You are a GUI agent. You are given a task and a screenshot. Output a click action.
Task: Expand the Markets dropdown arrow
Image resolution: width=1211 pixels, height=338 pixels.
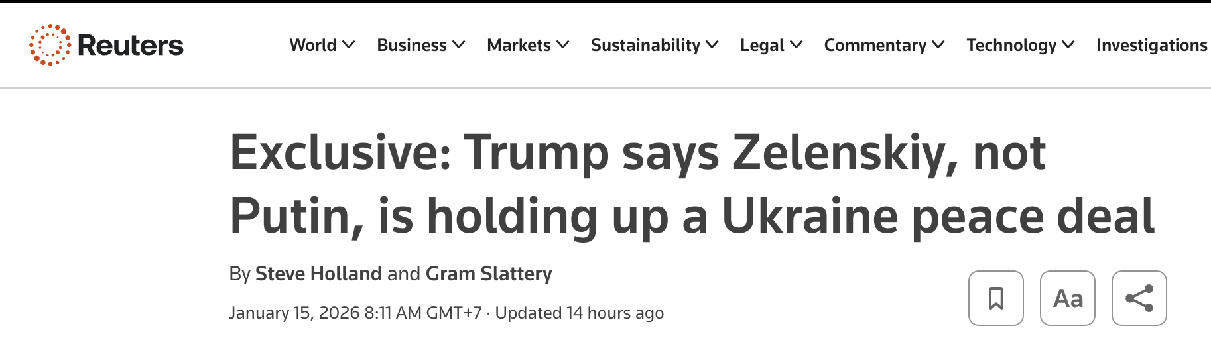[563, 45]
